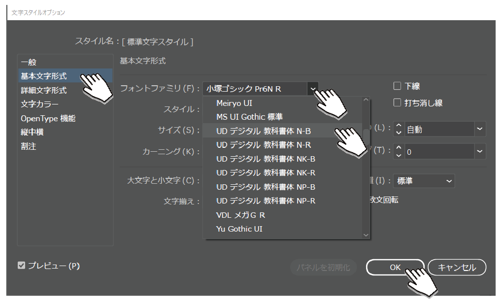Enable the 打ち消し線 strikethrough checkbox

pos(398,103)
